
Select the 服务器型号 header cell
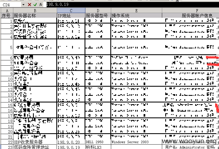(98, 16)
